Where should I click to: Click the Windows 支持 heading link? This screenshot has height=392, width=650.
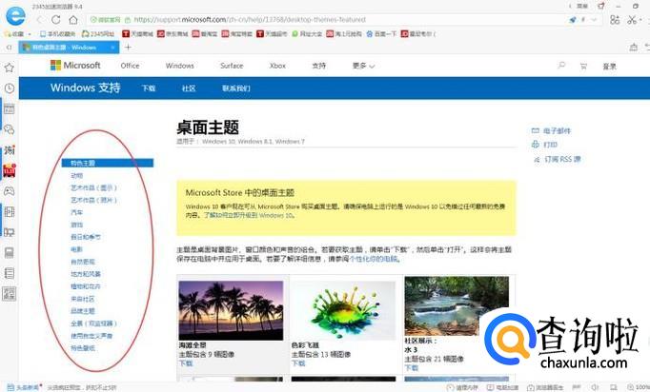pos(86,88)
